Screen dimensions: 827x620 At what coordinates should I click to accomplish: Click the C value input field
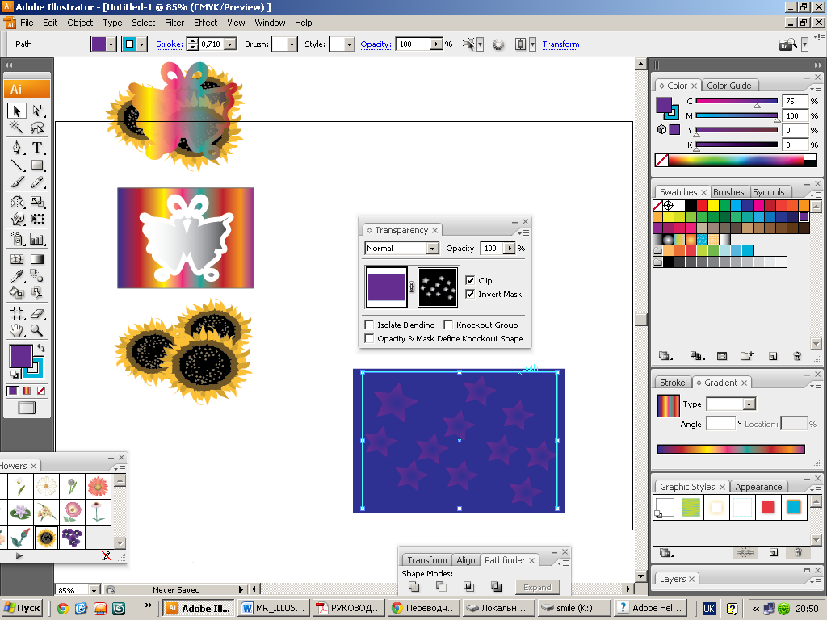click(x=796, y=101)
